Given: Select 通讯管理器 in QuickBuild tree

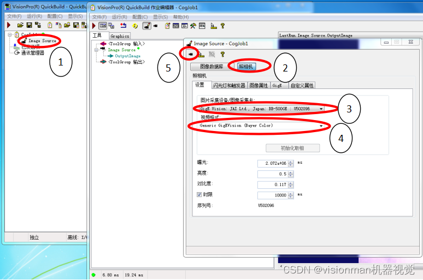Looking at the screenshot, I should [33, 52].
